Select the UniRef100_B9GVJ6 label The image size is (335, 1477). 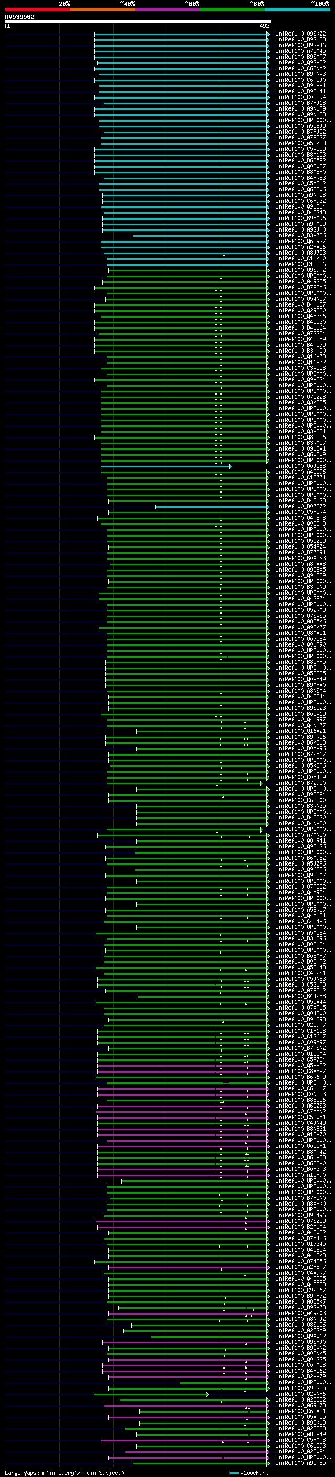[300, 45]
